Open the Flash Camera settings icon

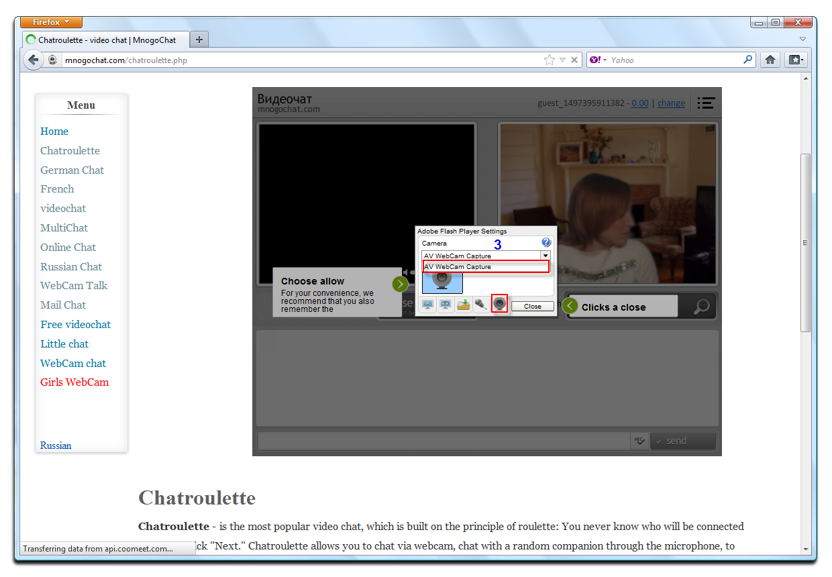(x=499, y=304)
